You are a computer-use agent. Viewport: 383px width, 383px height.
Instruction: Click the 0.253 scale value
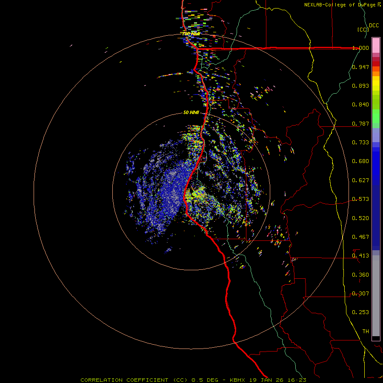pos(360,312)
